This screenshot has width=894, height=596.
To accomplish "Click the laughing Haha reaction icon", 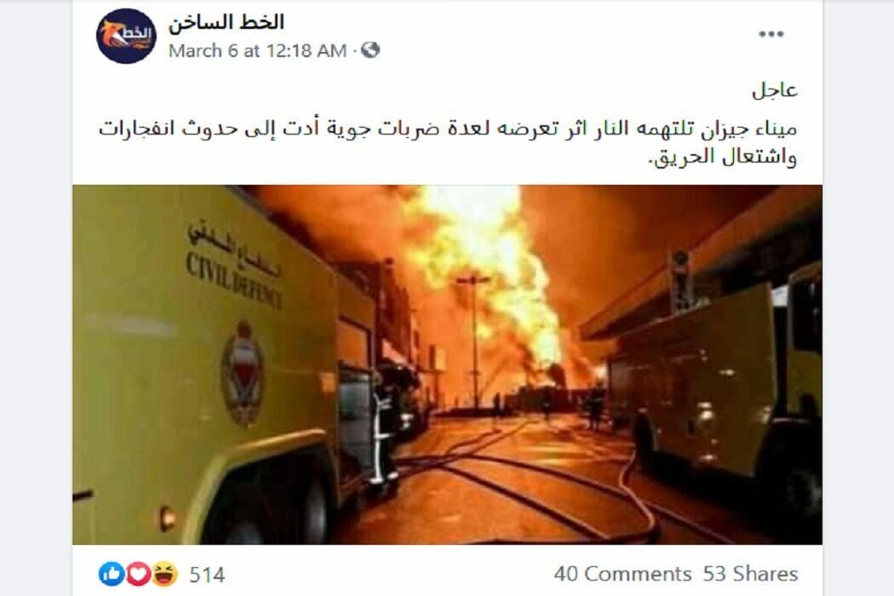I will (x=165, y=574).
